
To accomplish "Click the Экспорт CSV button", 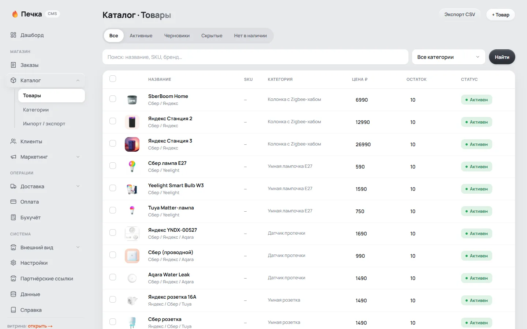I will click(x=460, y=15).
